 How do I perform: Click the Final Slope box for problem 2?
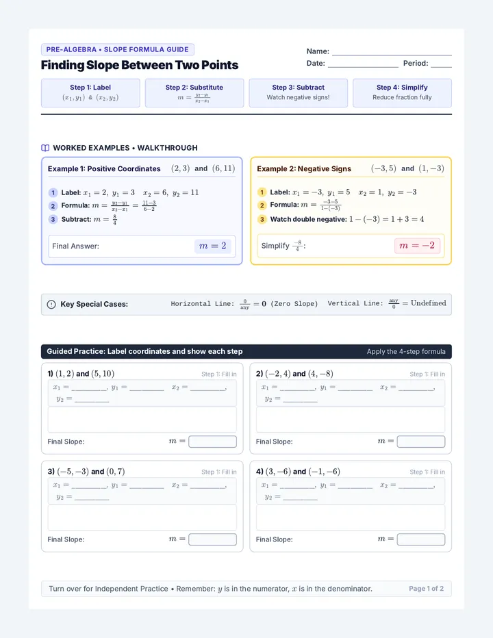pos(421,442)
